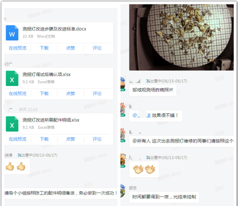Image resolution: width=238 pixels, height=206 pixels.
Task: Click the 时间都要调到一夜 message bubble
Action: click(164, 197)
